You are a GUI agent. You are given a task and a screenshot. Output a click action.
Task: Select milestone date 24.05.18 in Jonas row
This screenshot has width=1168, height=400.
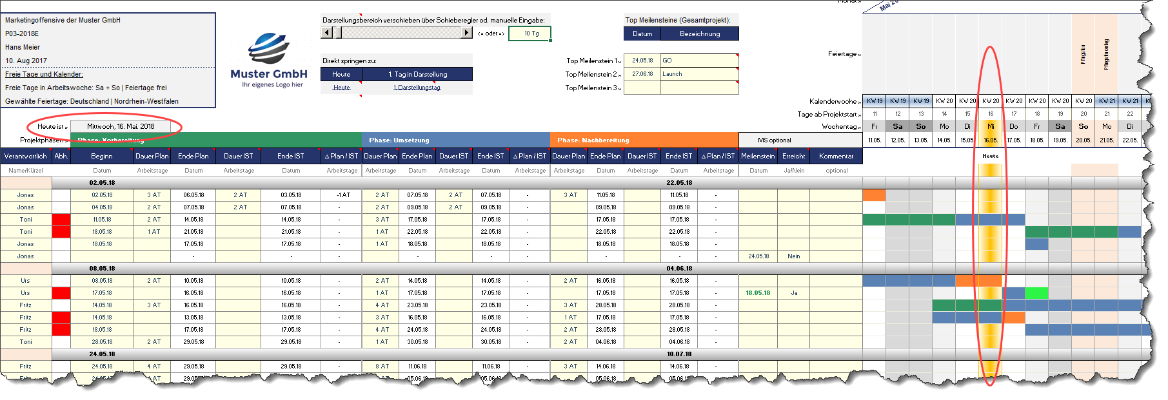click(x=758, y=256)
